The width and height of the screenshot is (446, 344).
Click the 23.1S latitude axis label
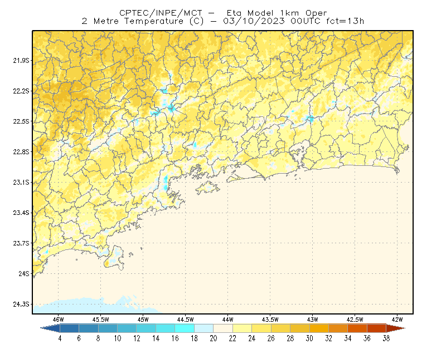[x=21, y=182]
